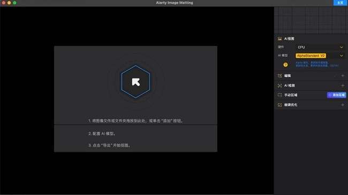This screenshot has width=348, height=195.
Task: Click the 添加区域 button
Action: coord(336,95)
